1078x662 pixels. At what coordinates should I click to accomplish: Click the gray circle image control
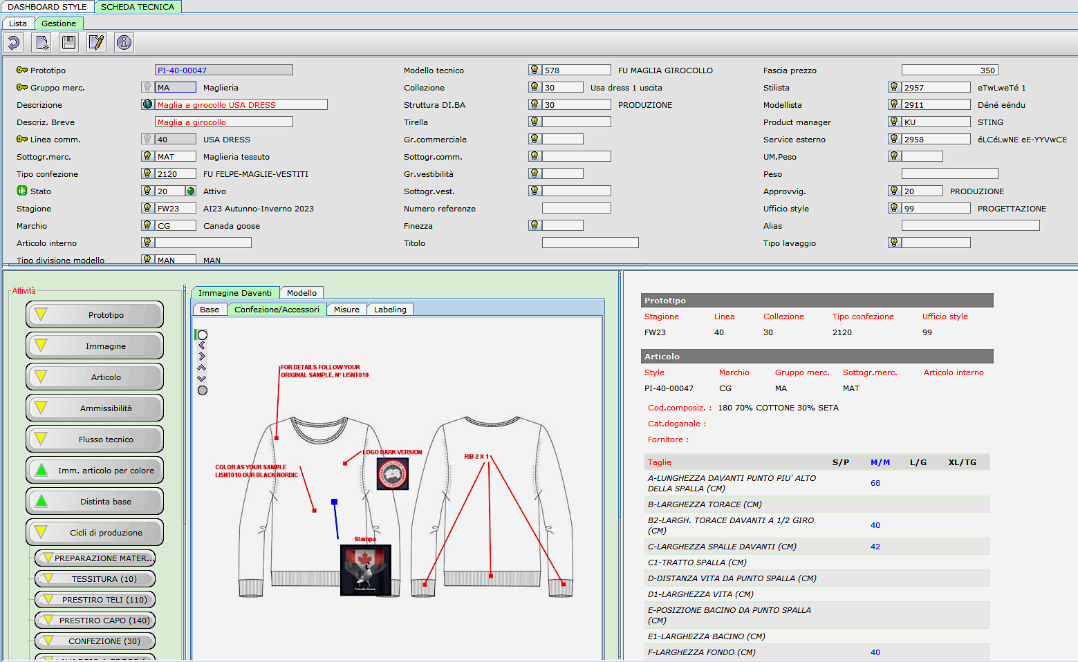coord(203,390)
